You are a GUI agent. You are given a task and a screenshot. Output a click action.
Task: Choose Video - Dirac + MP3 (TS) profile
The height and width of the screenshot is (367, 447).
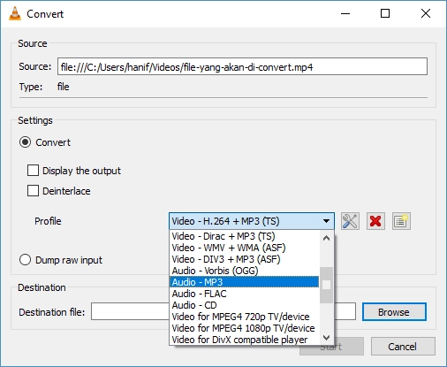(x=245, y=236)
